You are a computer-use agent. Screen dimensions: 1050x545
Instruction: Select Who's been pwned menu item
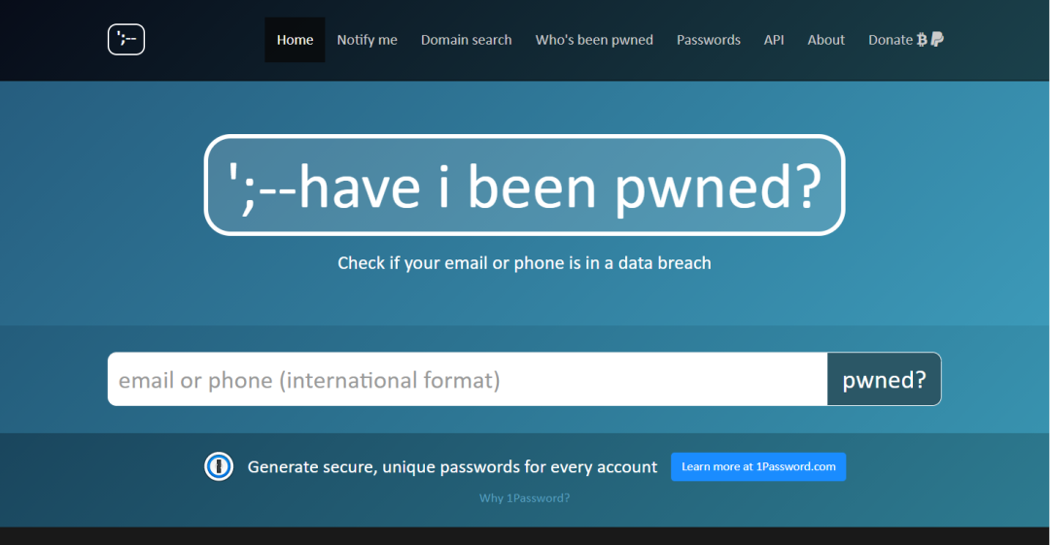[594, 40]
